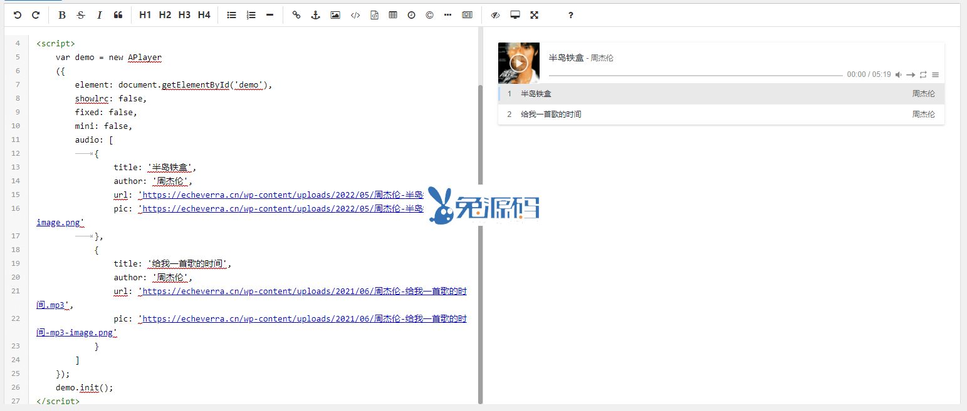Play 半岛铁盒 using the cover play button

[x=518, y=63]
